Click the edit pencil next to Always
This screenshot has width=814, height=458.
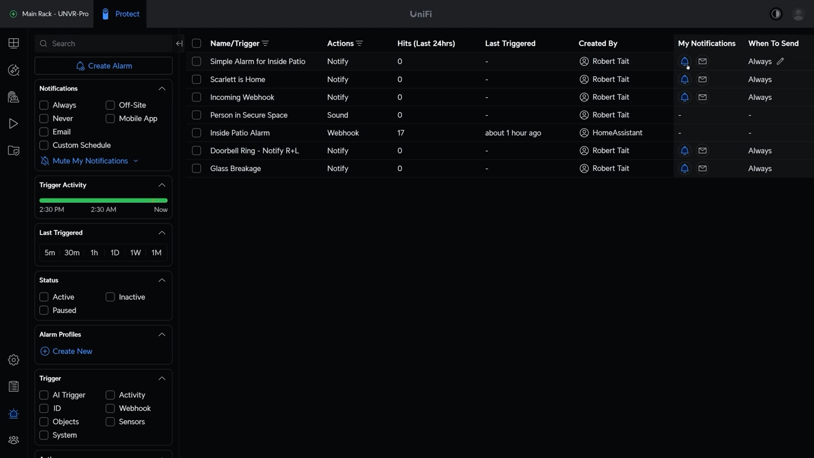tap(780, 62)
